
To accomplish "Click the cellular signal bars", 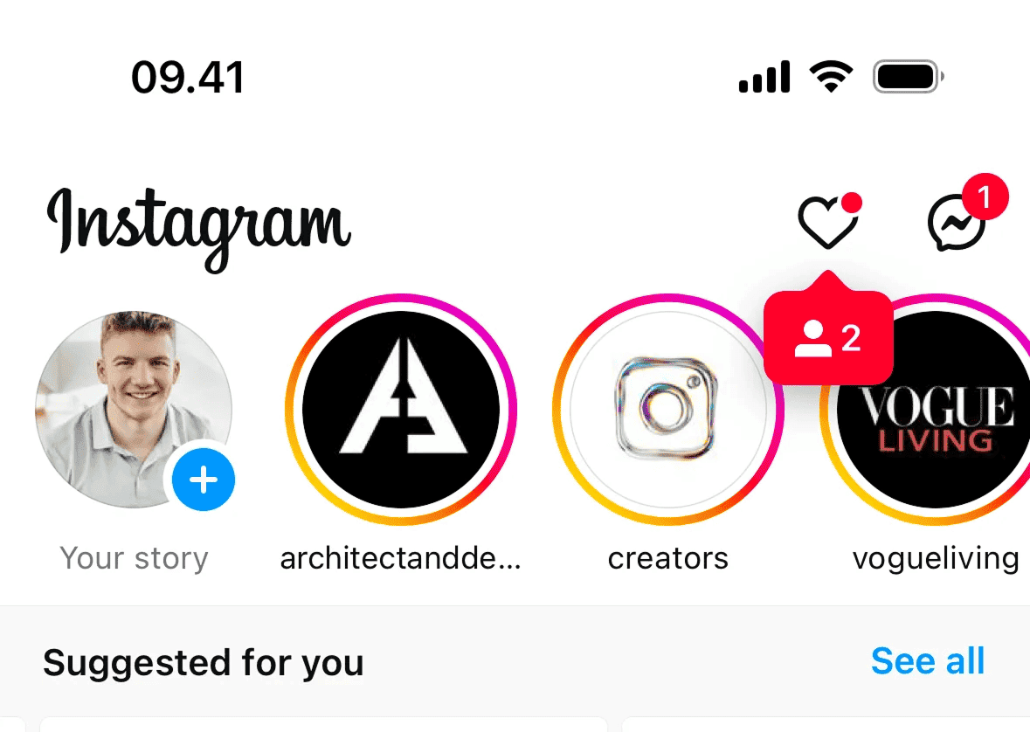I will click(764, 77).
